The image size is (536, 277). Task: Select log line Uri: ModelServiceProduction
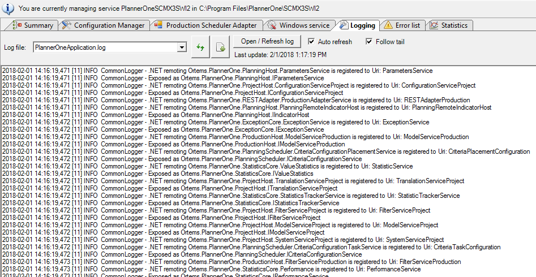(x=235, y=137)
